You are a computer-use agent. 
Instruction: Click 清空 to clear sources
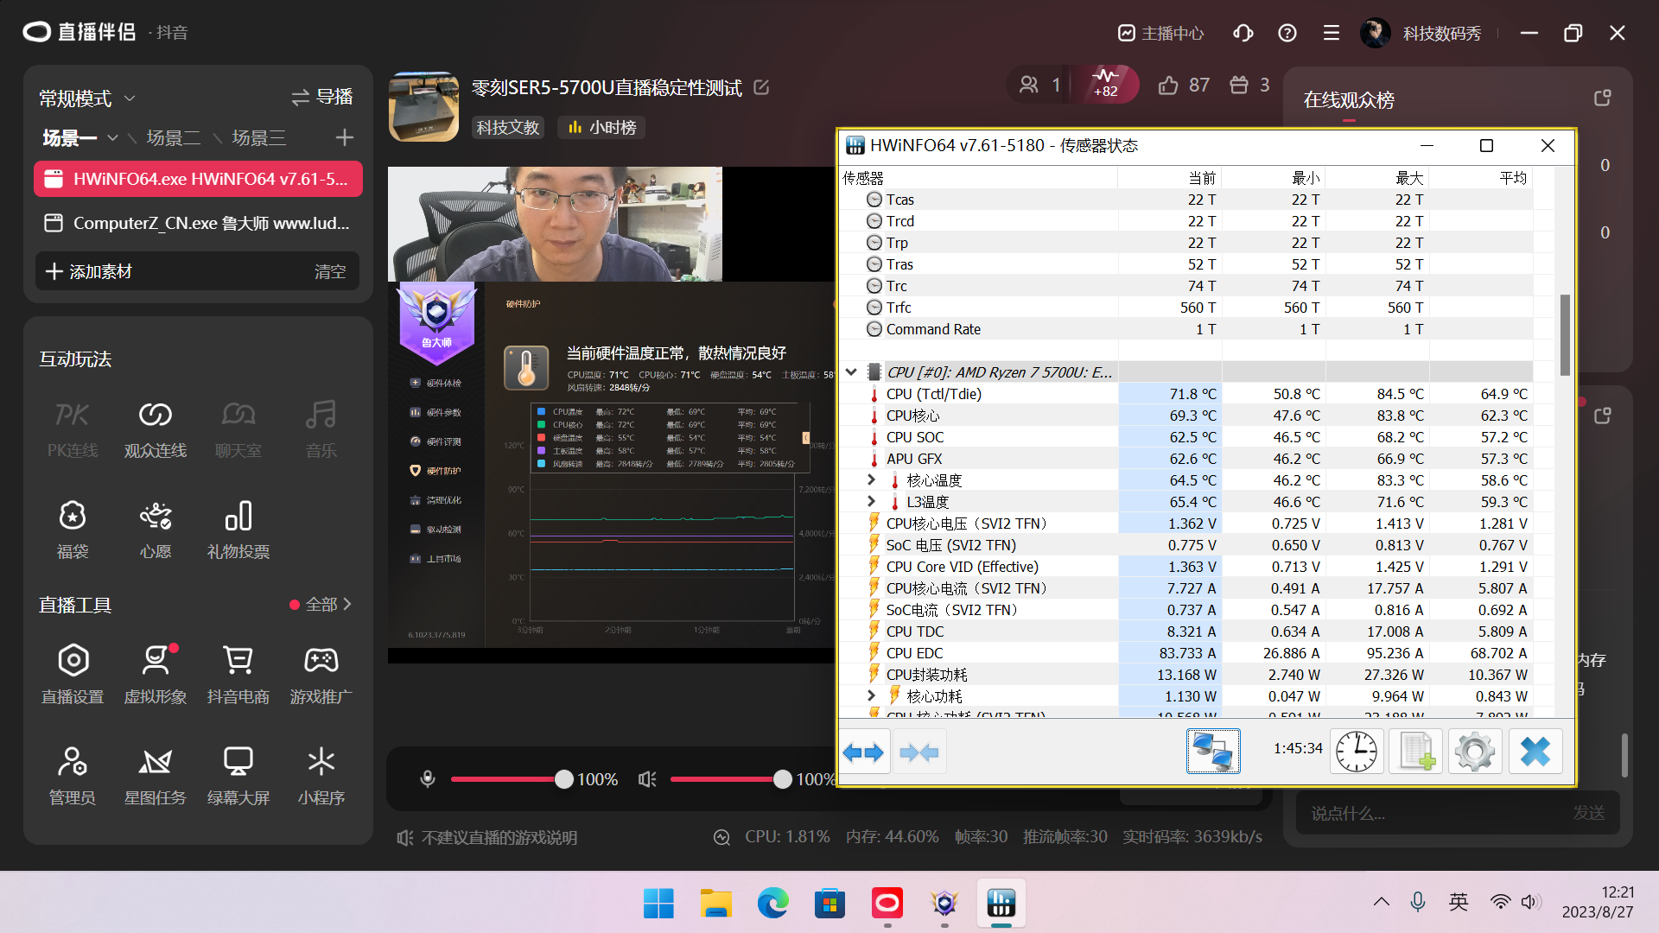(x=330, y=272)
